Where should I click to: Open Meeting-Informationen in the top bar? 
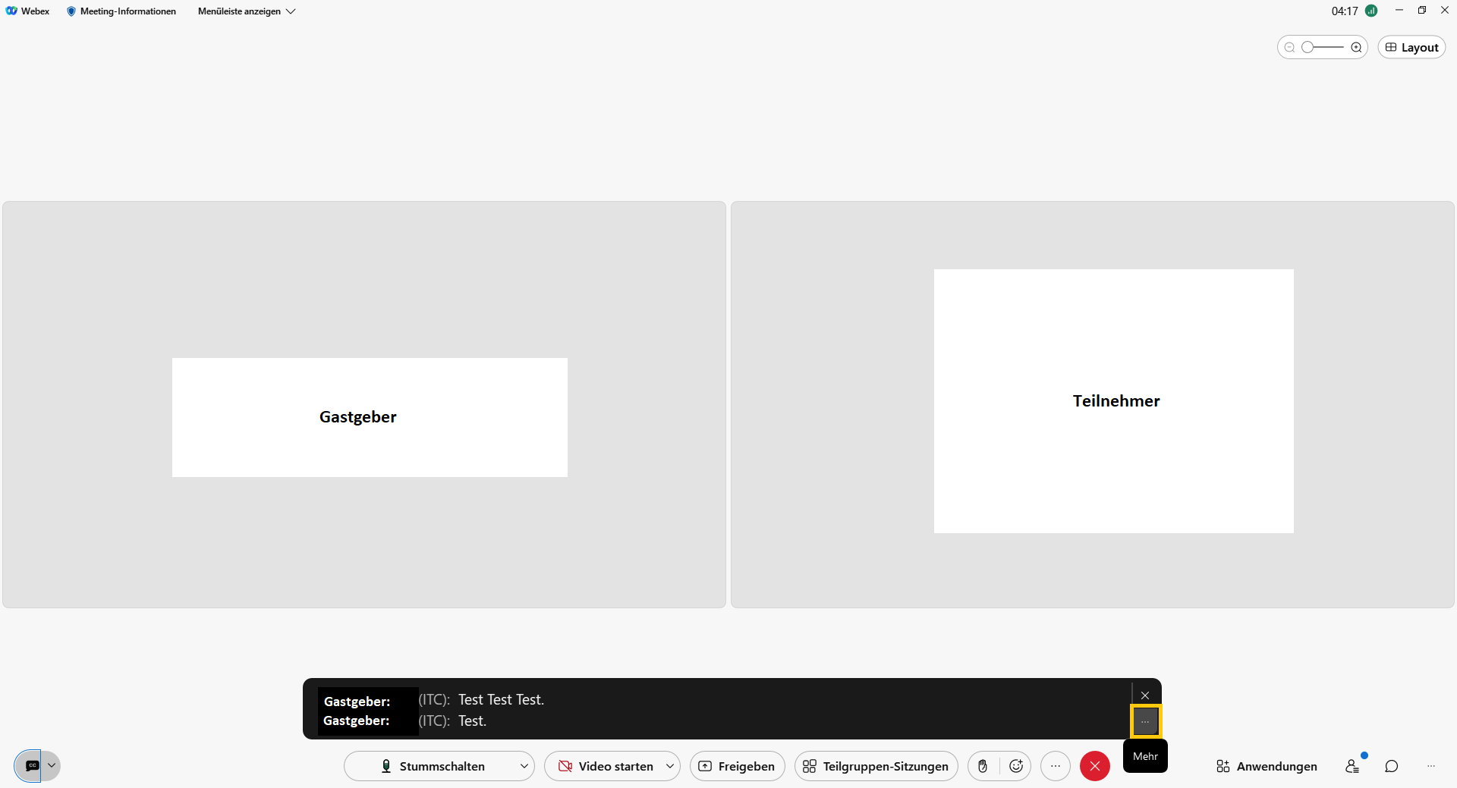coord(121,11)
